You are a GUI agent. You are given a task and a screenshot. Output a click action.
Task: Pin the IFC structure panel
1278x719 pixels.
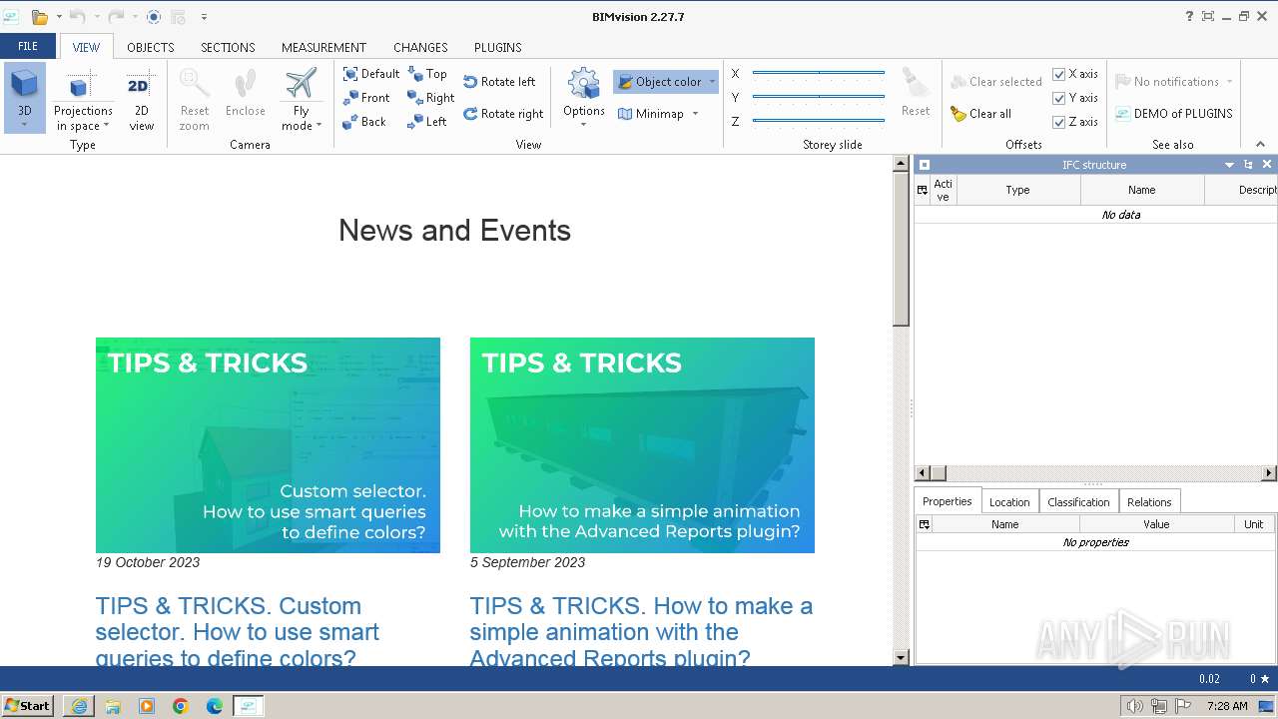coord(1248,165)
